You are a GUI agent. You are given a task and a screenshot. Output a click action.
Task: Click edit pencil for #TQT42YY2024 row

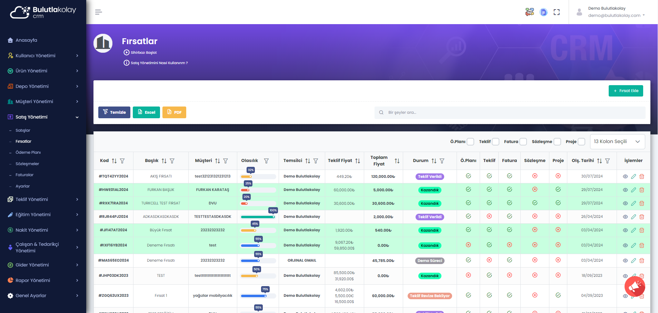tap(633, 176)
